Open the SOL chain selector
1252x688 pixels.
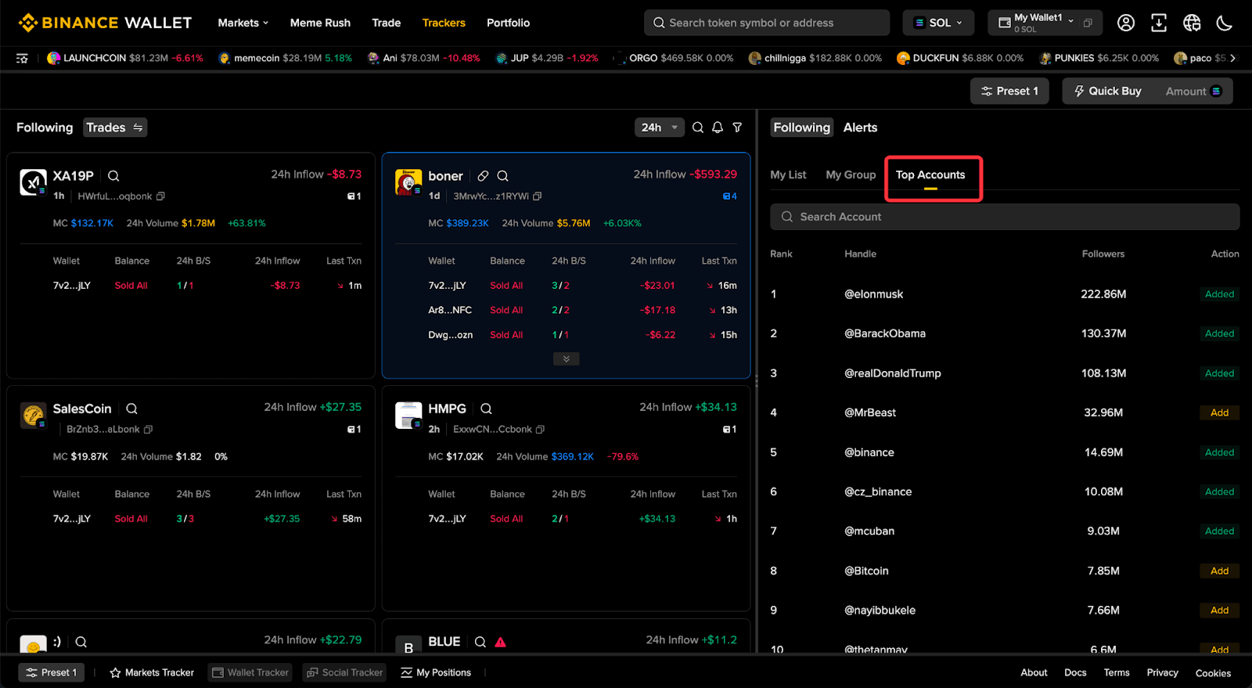(938, 23)
